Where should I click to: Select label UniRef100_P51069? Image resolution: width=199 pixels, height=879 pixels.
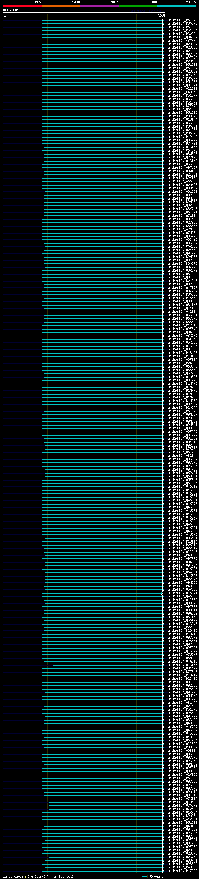(x=182, y=778)
